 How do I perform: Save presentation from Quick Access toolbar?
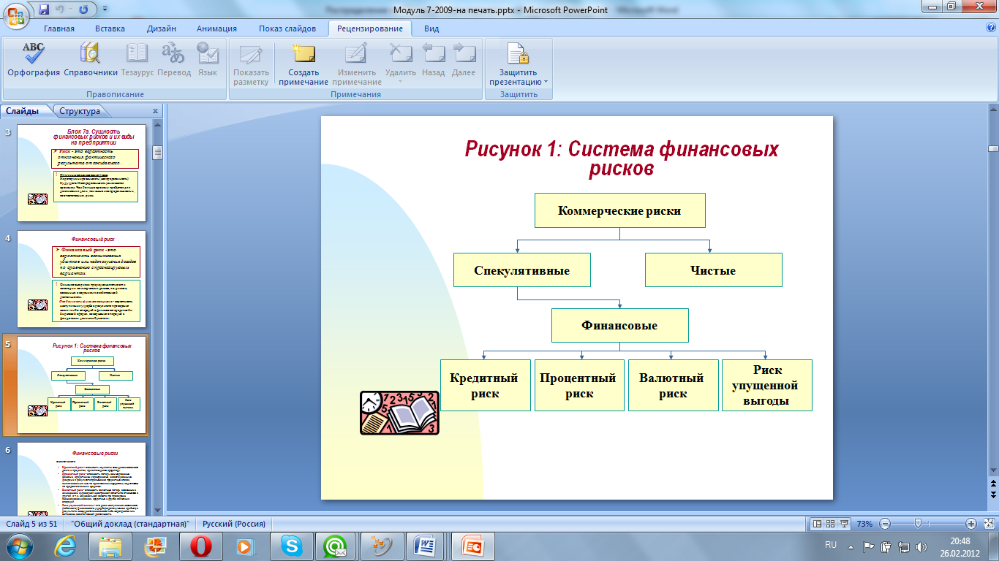pos(44,9)
